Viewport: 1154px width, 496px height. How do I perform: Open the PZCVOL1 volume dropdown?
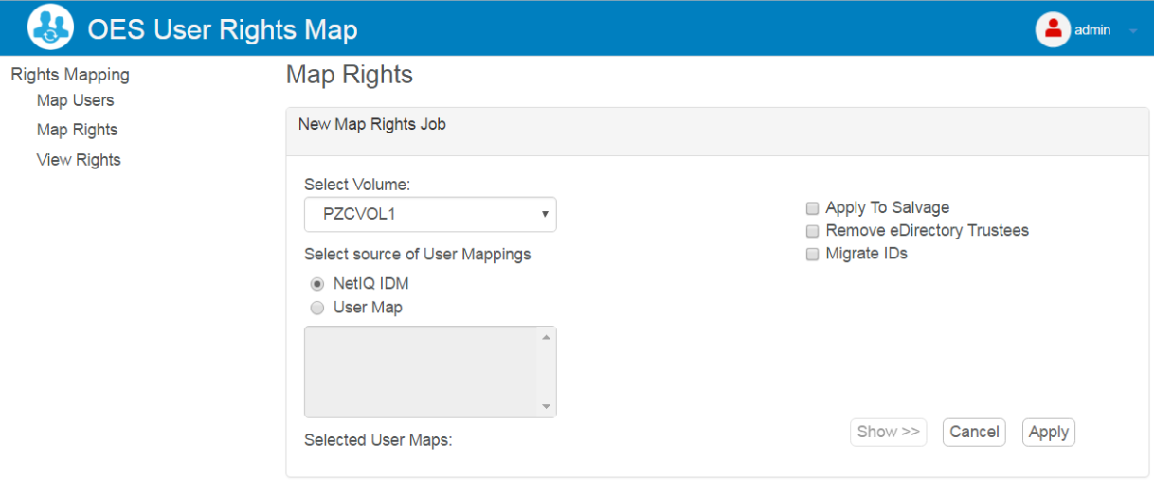[430, 215]
